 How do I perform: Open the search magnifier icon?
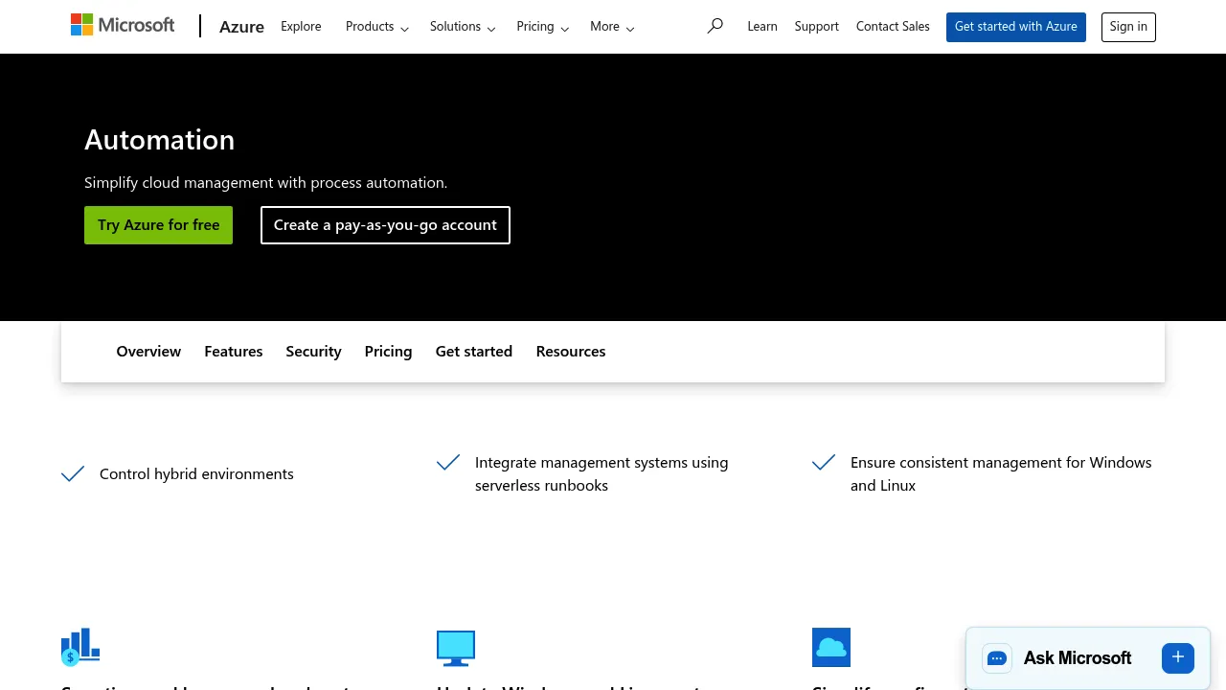715,26
